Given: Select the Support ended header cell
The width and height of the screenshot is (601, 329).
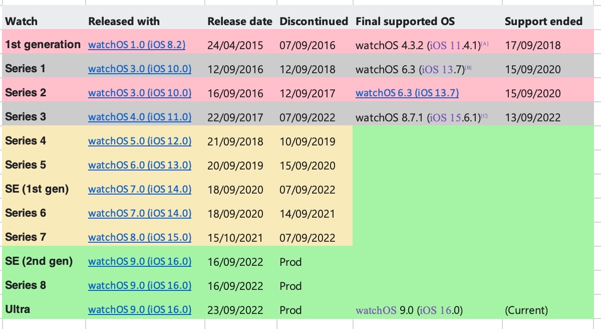Looking at the screenshot, I should click(543, 22).
